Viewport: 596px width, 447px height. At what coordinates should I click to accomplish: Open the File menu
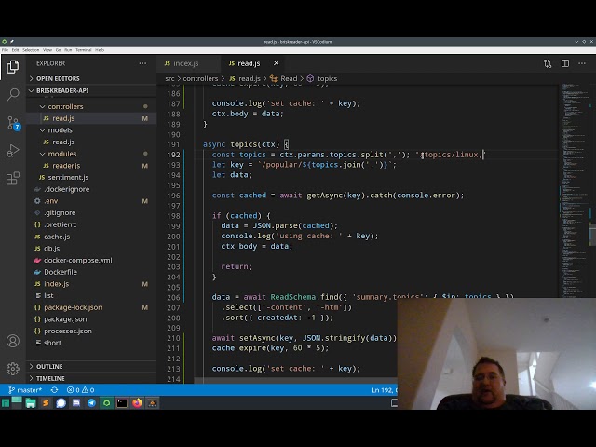5,50
